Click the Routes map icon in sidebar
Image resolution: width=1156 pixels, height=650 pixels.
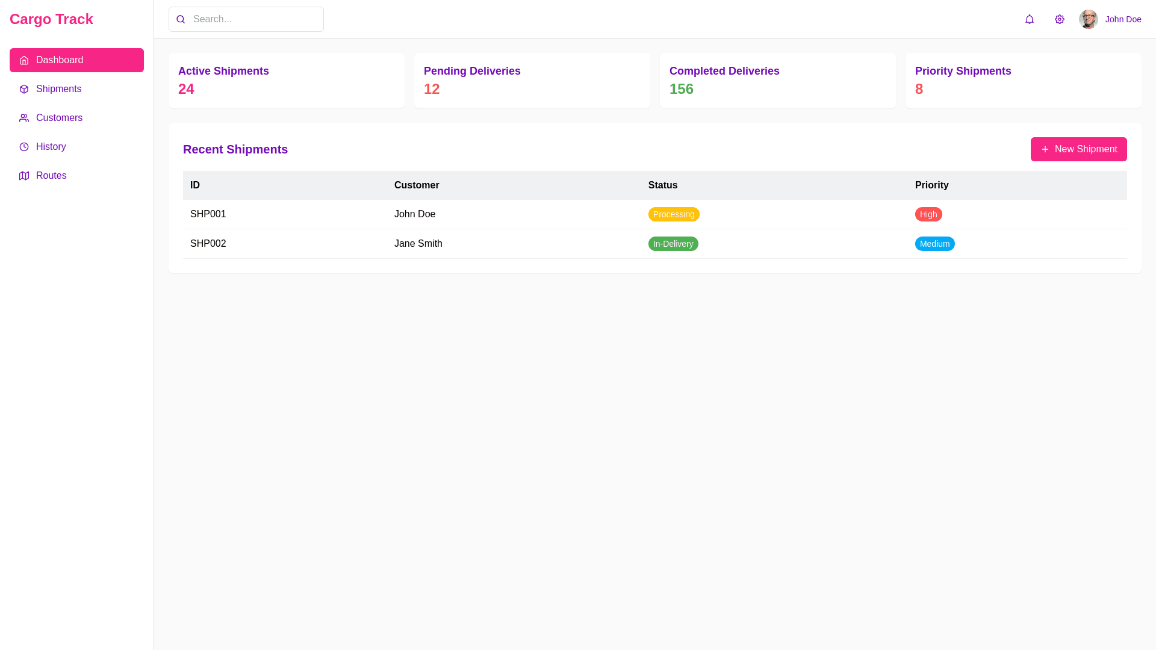click(24, 176)
